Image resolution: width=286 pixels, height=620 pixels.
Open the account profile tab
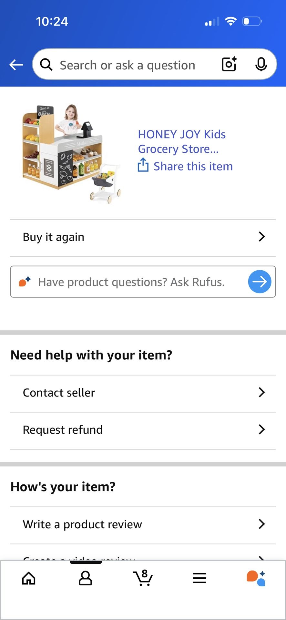[86, 578]
